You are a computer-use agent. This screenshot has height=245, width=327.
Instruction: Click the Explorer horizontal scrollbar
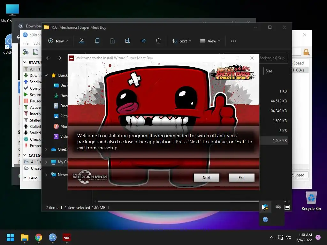(178, 201)
